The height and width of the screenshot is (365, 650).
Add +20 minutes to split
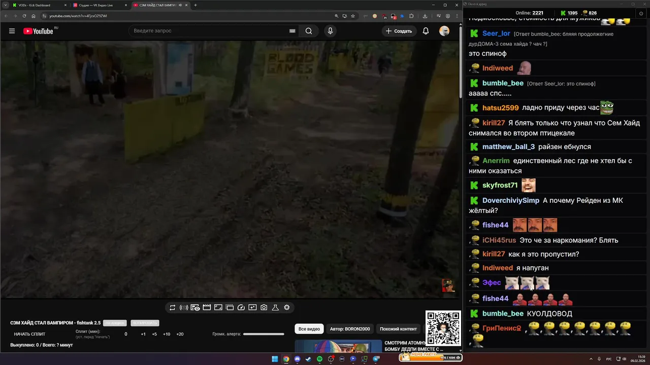coord(180,334)
